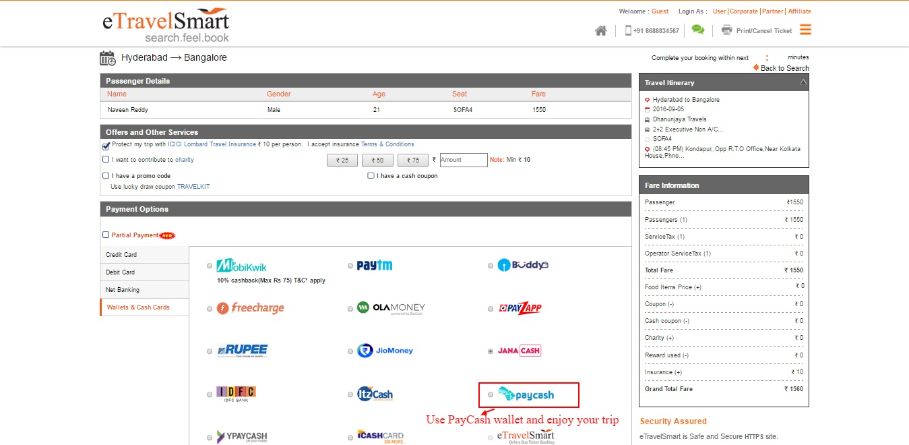Choose the ₹ 50 charity button
The height and width of the screenshot is (445, 909).
coord(377,160)
